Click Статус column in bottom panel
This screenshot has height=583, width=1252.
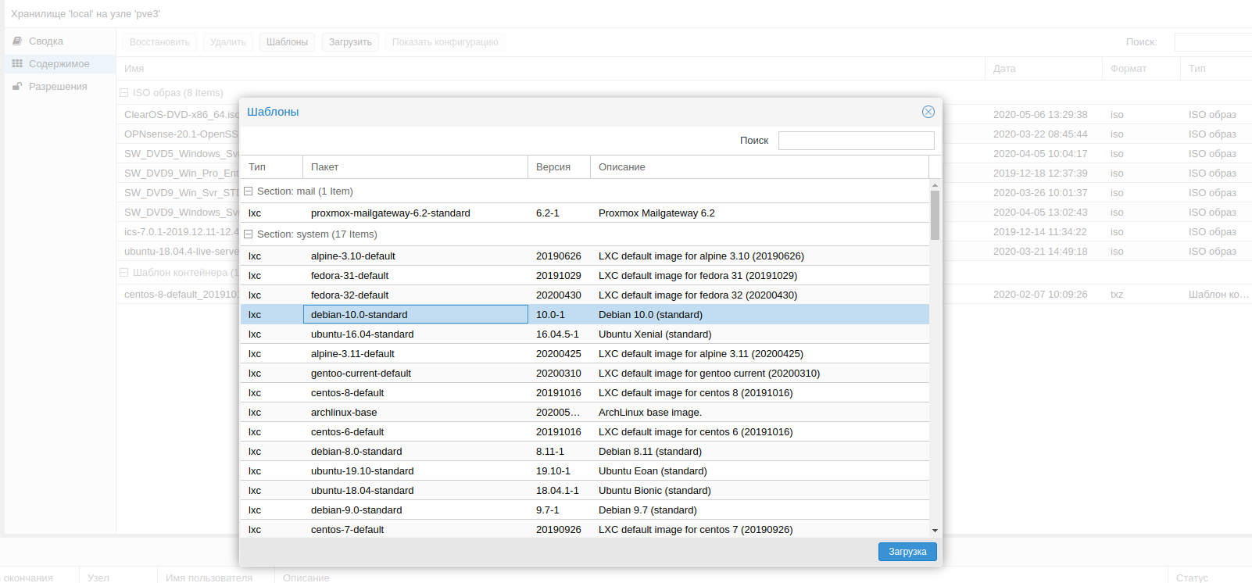tap(1210, 577)
